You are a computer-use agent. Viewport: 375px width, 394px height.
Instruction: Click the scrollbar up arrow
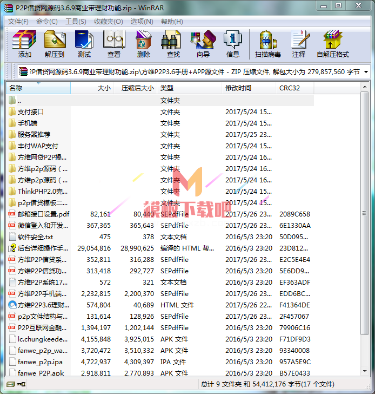(365, 87)
